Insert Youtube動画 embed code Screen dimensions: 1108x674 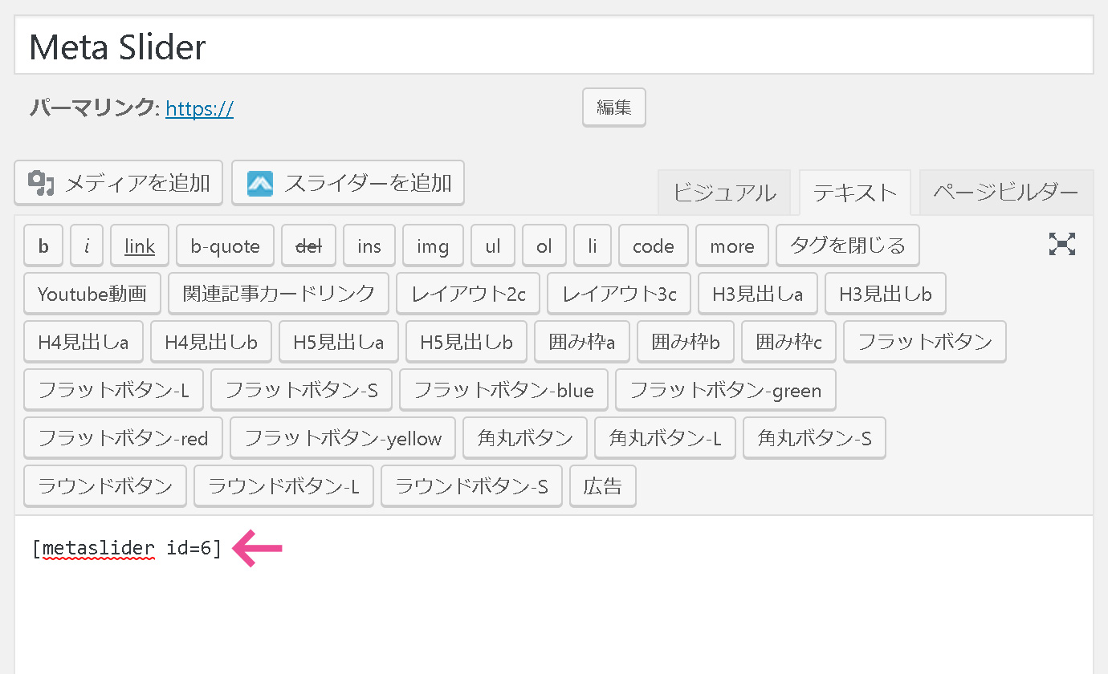tap(92, 294)
